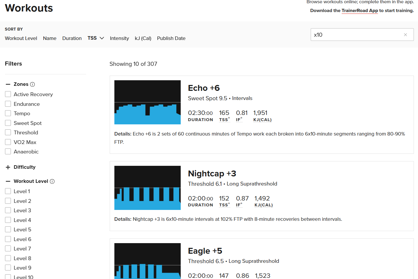Check the Endurance zone filter
The height and width of the screenshot is (279, 418).
(x=8, y=104)
